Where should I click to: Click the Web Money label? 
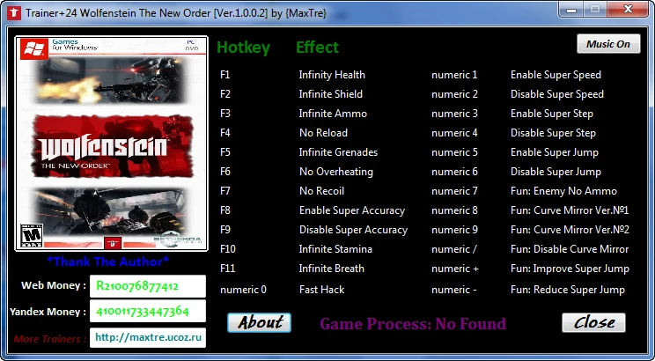coord(54,286)
